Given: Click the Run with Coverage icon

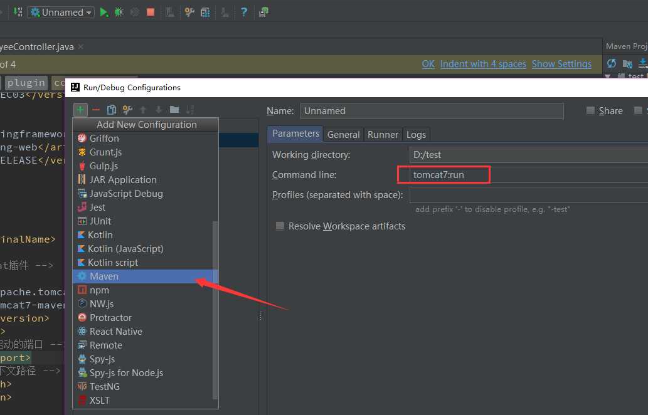Looking at the screenshot, I should coord(135,13).
